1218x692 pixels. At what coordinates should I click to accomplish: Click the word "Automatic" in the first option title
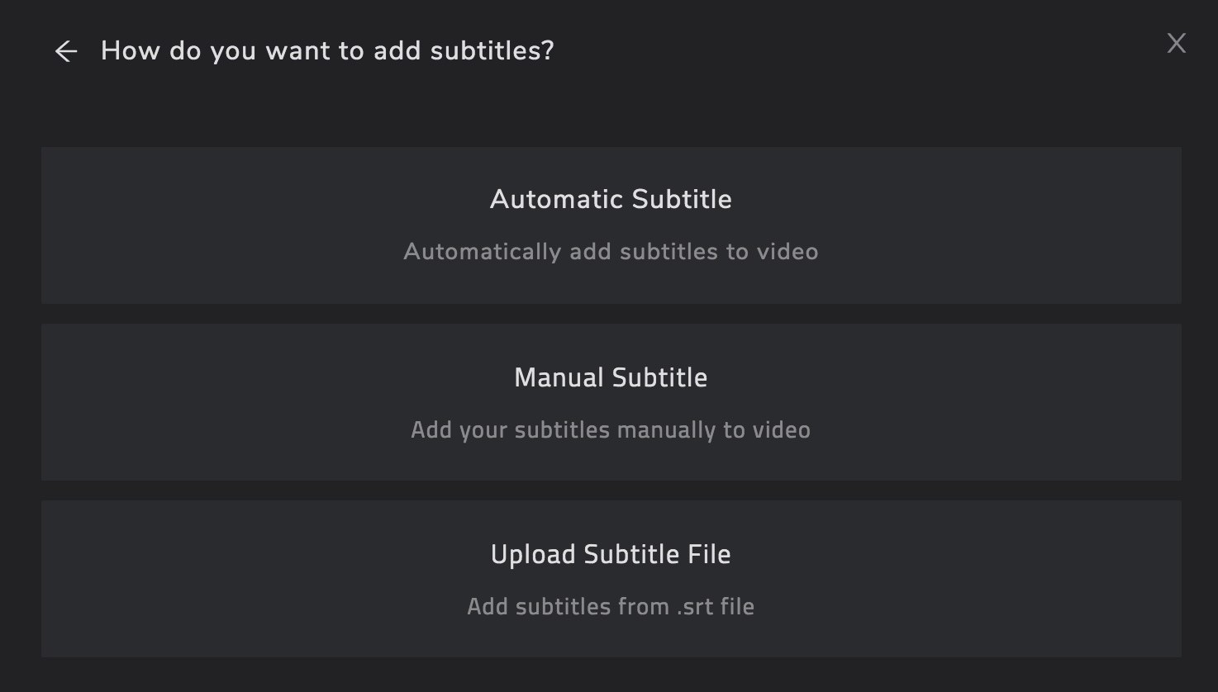click(557, 199)
